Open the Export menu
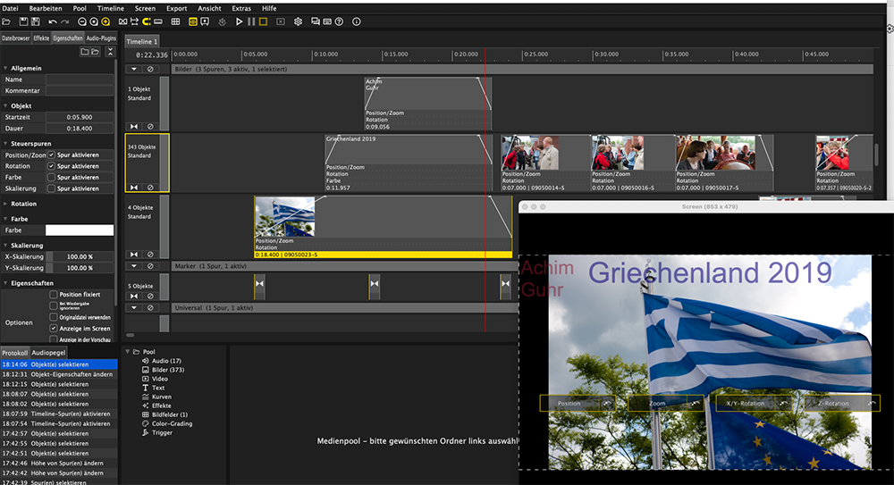Screen dimensions: 894x485 point(176,9)
